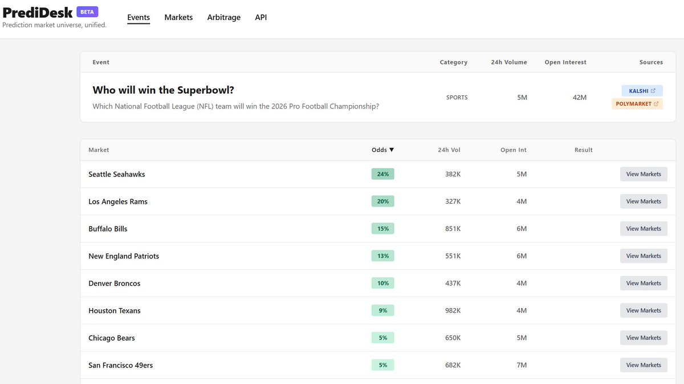
Task: Click Chicago Bears 5% odds badge
Action: (x=383, y=338)
